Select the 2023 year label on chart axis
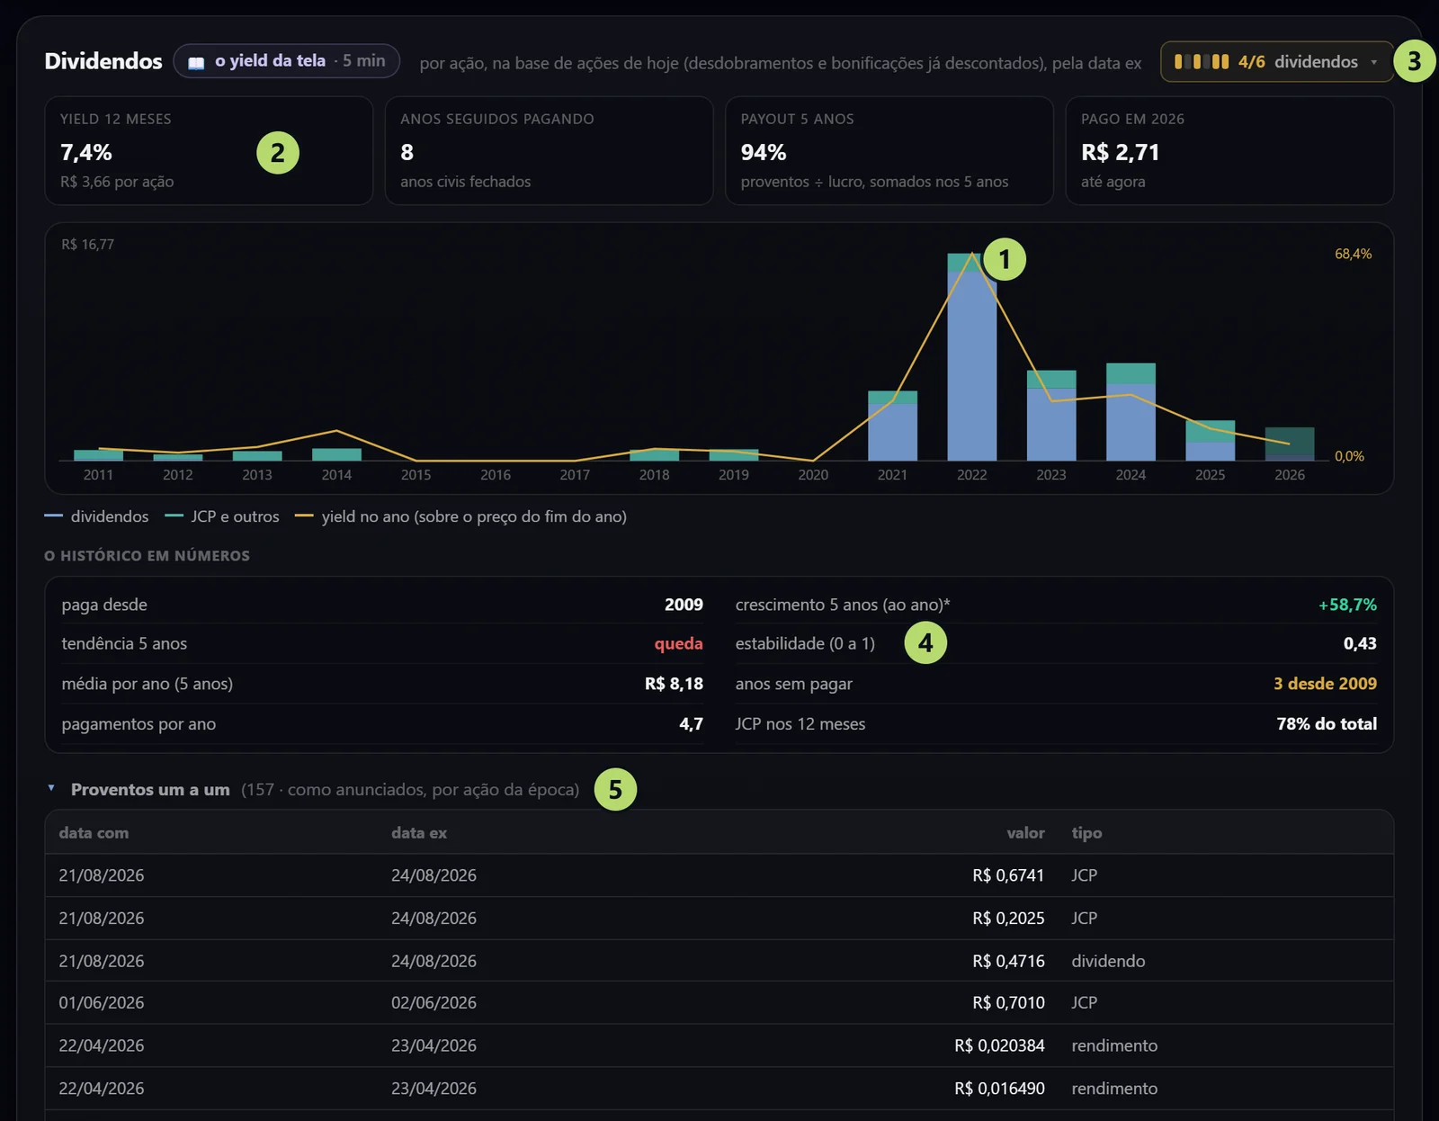Image resolution: width=1439 pixels, height=1121 pixels. [x=1050, y=475]
